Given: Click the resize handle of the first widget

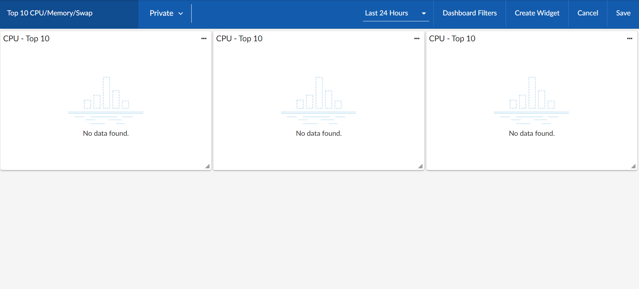Looking at the screenshot, I should pos(207,166).
